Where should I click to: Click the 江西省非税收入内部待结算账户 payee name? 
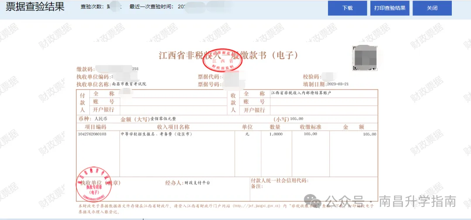tap(300, 93)
